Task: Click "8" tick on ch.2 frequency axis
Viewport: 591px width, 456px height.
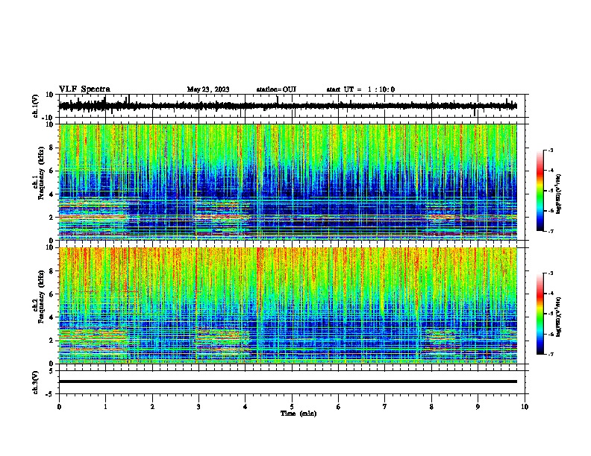Action: click(51, 271)
